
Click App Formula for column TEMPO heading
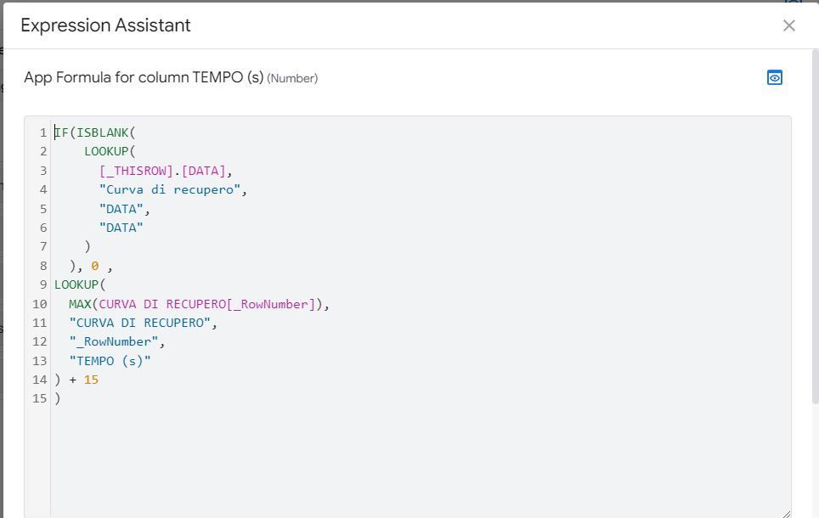point(144,78)
